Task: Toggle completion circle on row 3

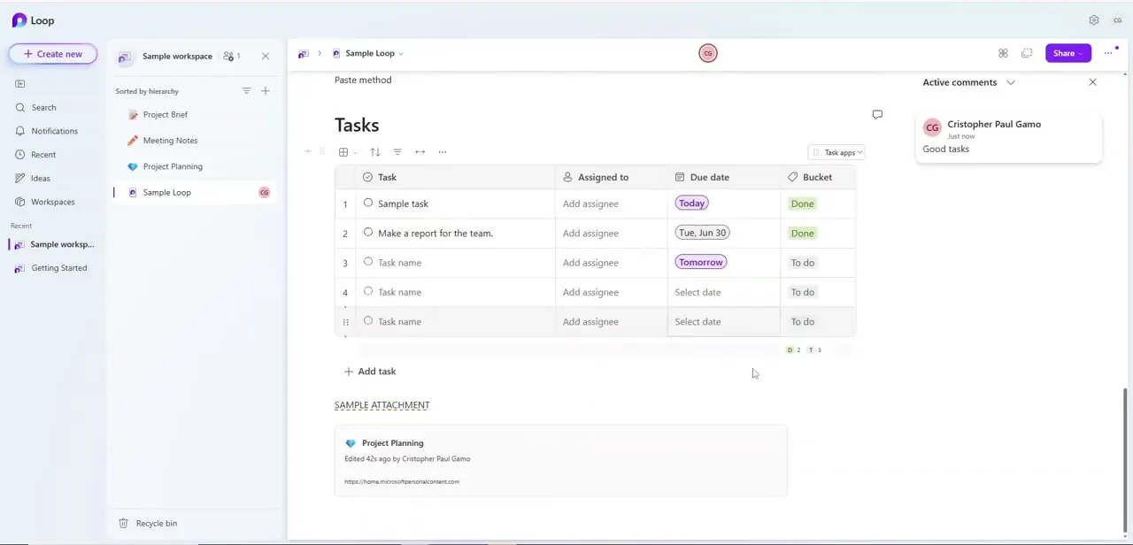Action: (x=368, y=262)
